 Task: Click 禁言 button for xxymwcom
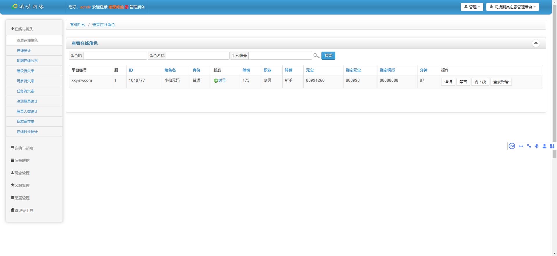click(x=463, y=82)
